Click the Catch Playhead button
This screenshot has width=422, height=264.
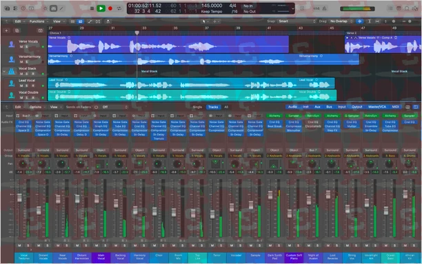[x=108, y=21]
